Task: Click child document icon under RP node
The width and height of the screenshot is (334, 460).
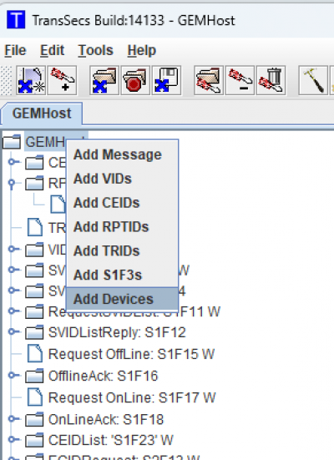Action: [x=58, y=204]
